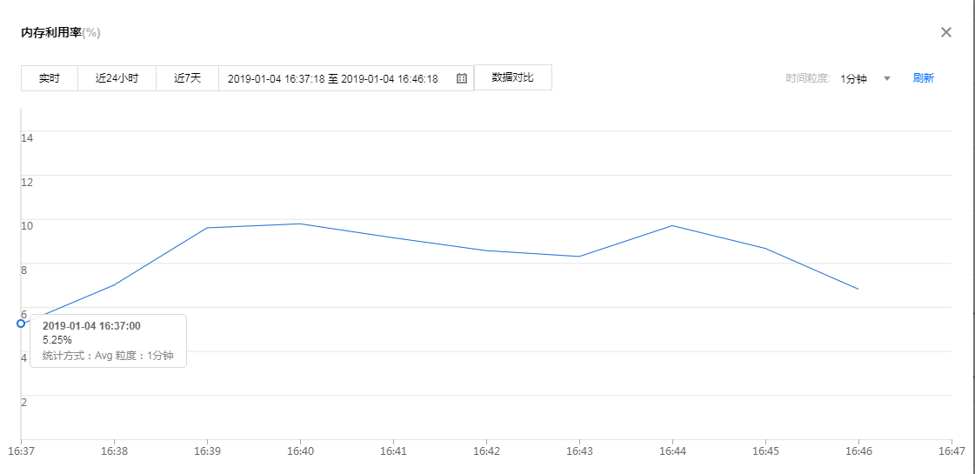Refresh chart with 刷新 link
The width and height of the screenshot is (975, 474).
[923, 78]
